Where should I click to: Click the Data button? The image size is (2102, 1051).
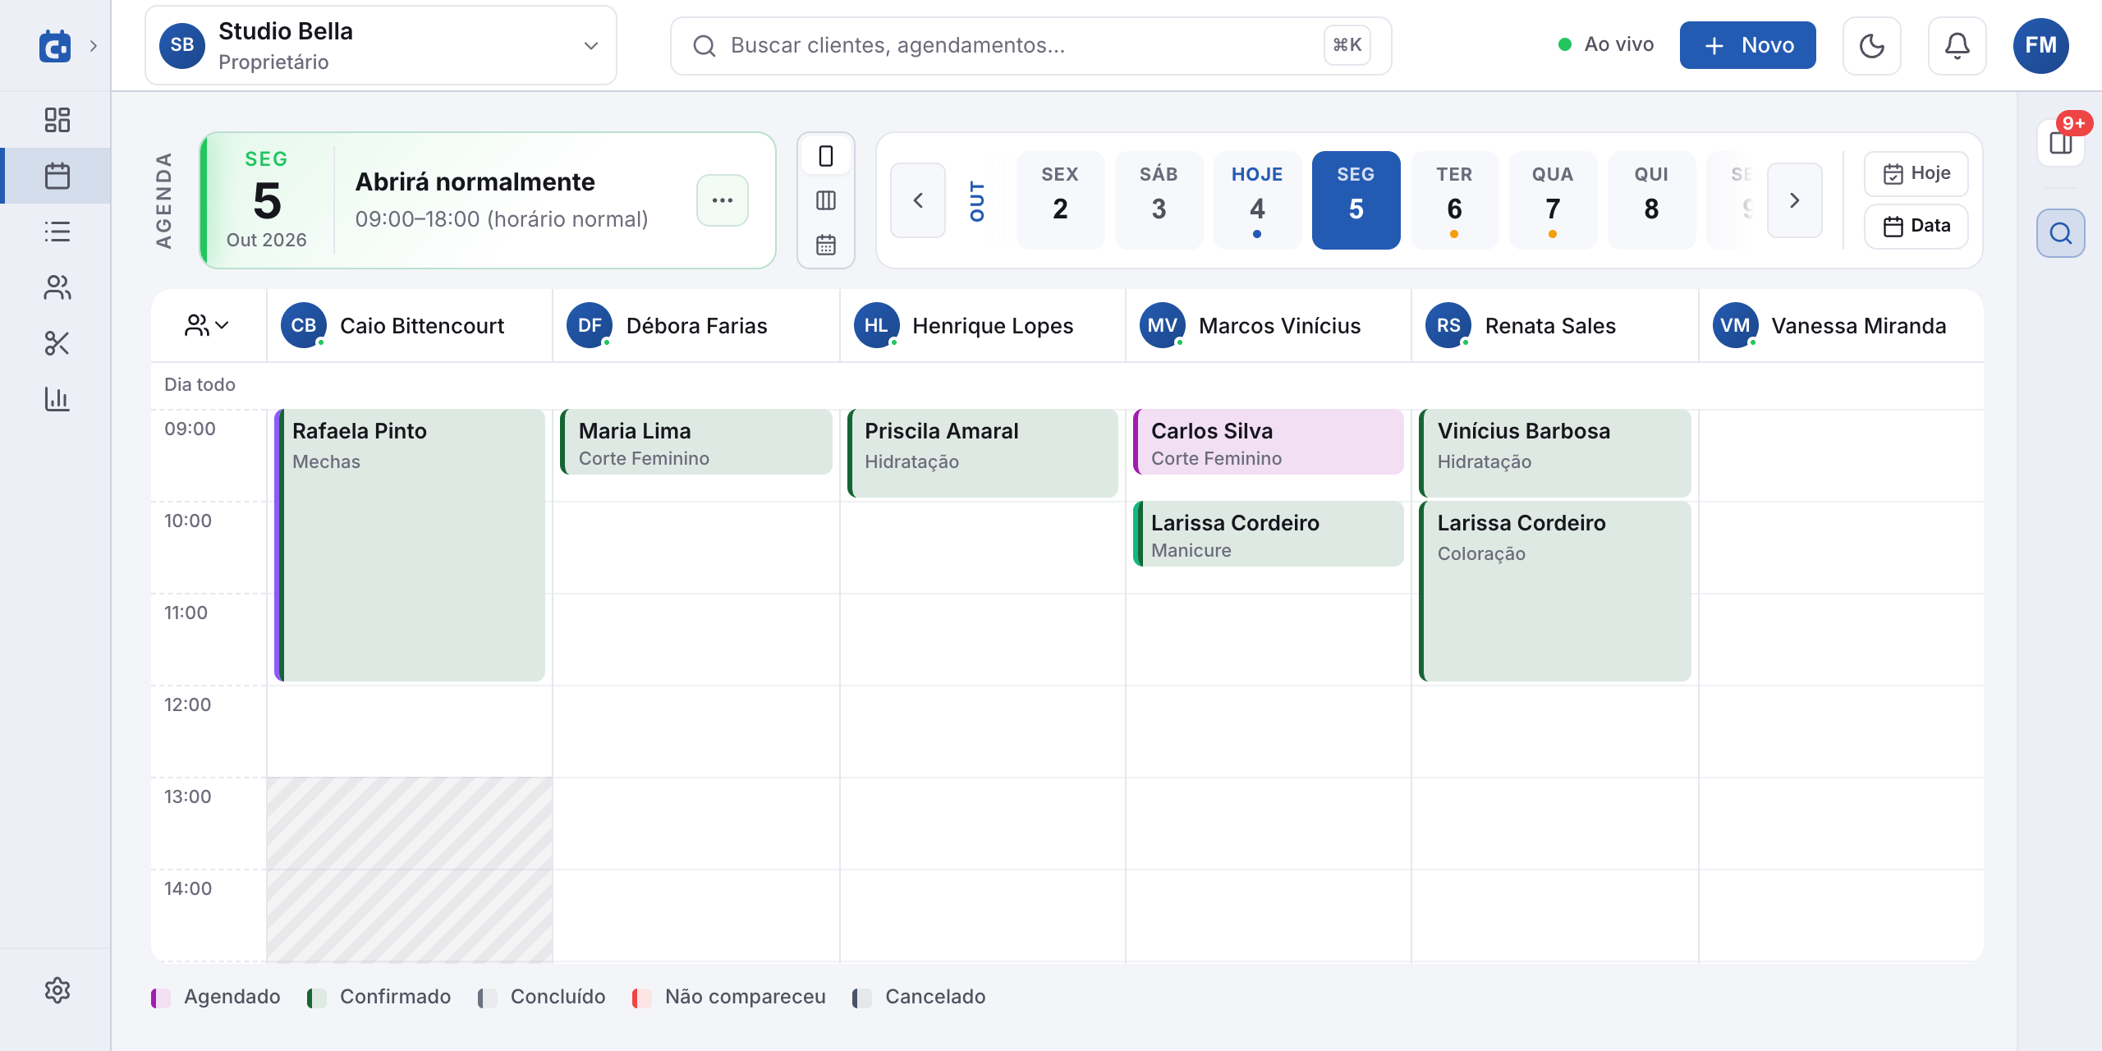pyautogui.click(x=1916, y=226)
